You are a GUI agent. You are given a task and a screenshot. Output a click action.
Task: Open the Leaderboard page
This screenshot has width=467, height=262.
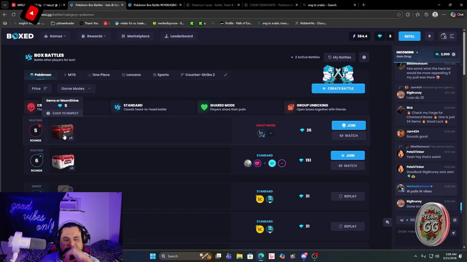coord(179,36)
